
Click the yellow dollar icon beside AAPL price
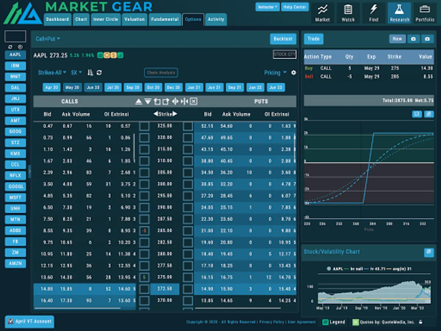point(114,55)
